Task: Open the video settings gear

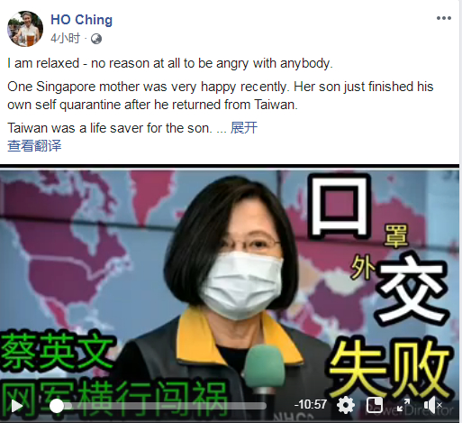Action: coord(346,405)
